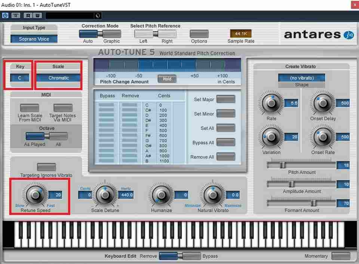Open the Options button
359x264 pixels.
[x=199, y=34]
